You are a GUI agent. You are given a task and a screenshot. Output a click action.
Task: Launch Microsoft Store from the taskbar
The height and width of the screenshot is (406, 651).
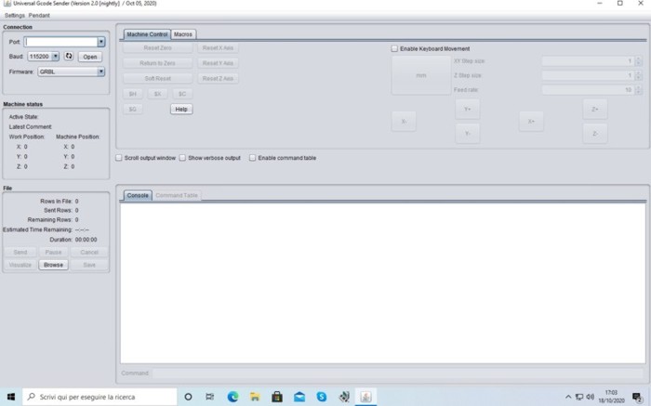[x=277, y=397]
